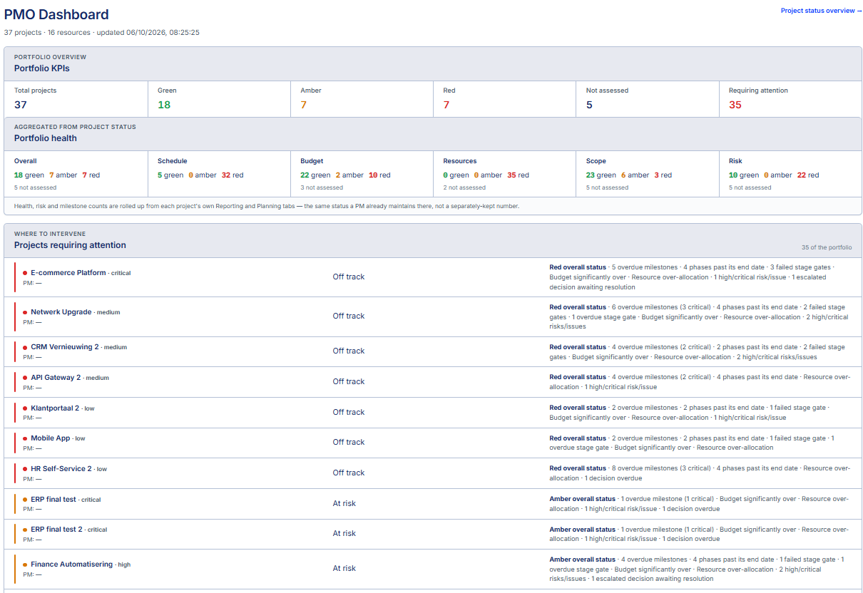Click the 3 not assessed text under Budget

tap(322, 187)
